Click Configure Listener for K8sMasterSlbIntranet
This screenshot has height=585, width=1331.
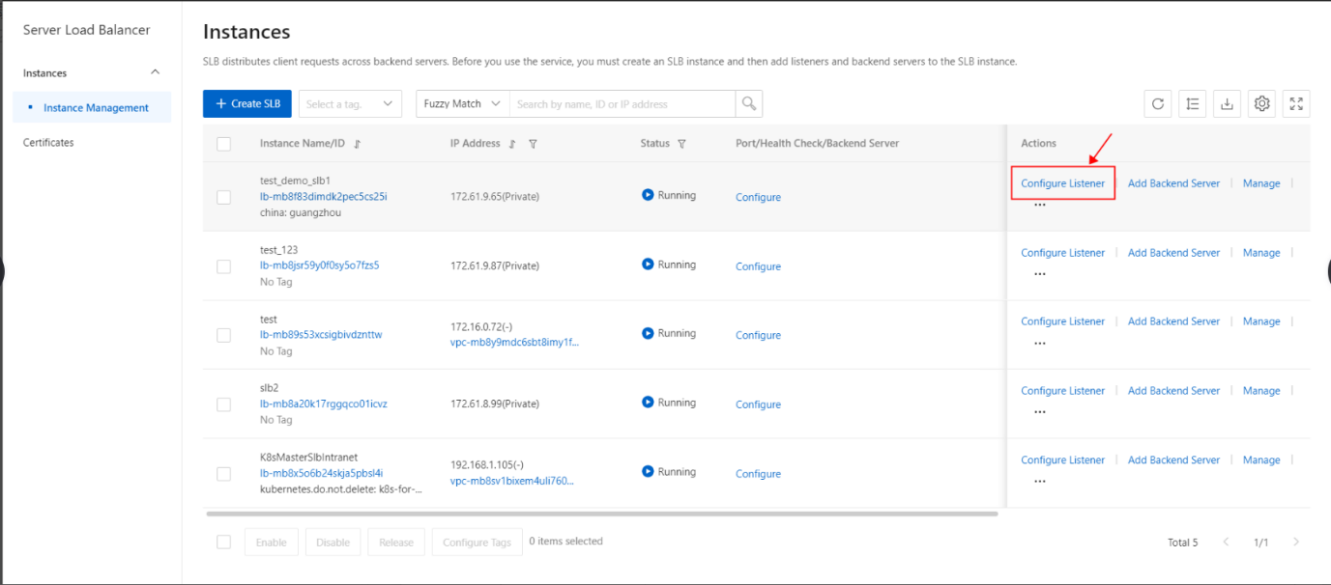click(1063, 460)
